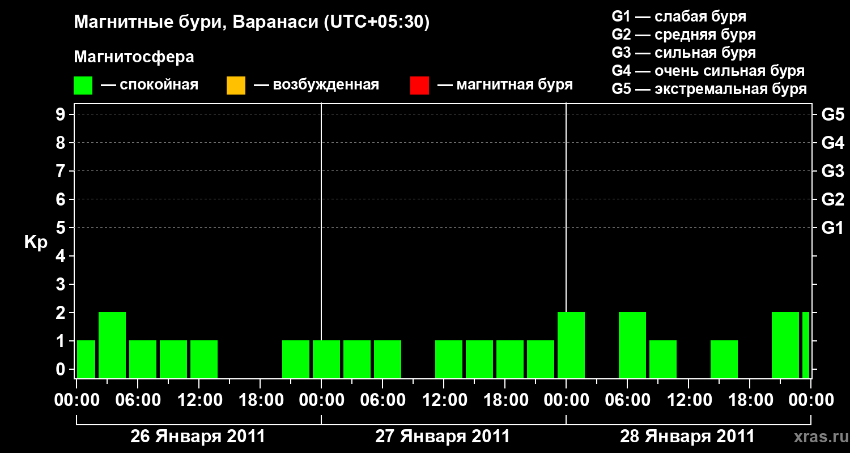Image resolution: width=850 pixels, height=453 pixels.
Task: Click the G1 label on the right axis
Action: tap(832, 228)
